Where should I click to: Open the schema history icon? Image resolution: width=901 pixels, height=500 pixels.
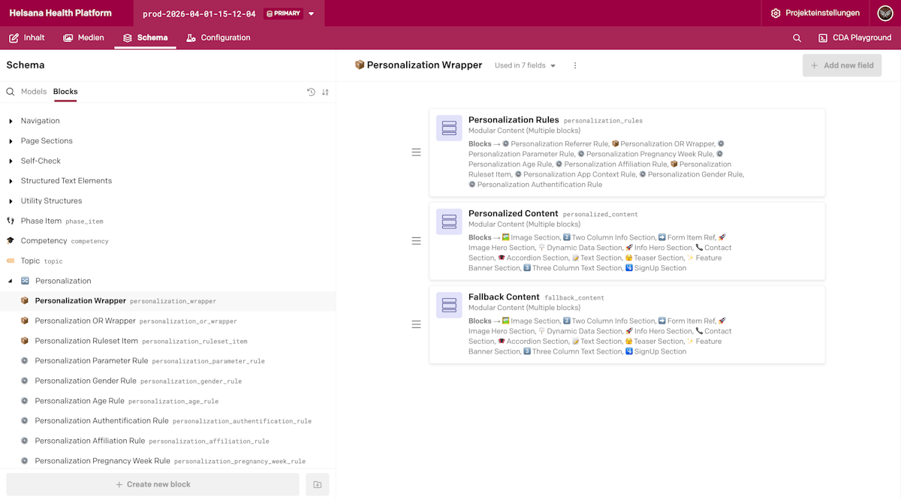[311, 92]
